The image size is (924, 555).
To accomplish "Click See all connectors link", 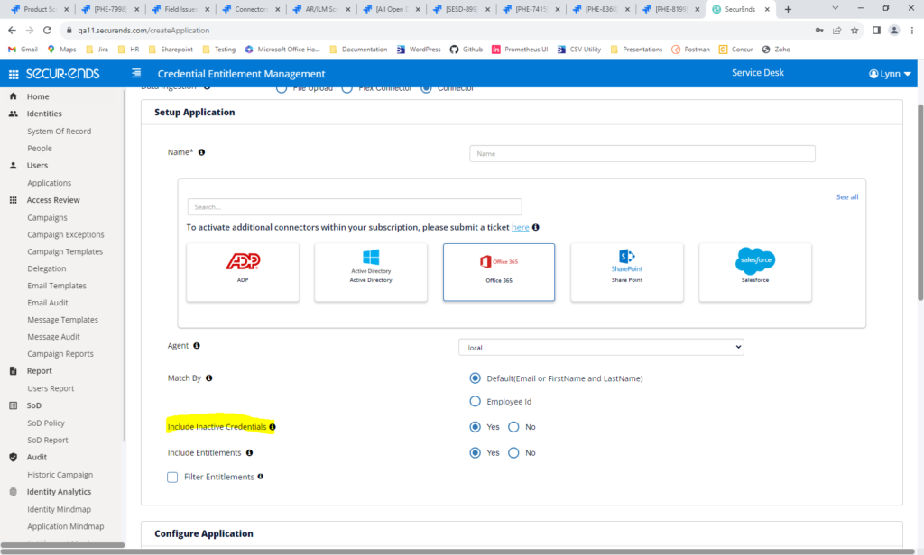I will tap(847, 197).
